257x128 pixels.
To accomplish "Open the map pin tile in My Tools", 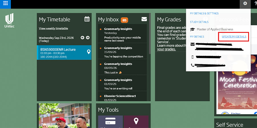I will point(136,122).
